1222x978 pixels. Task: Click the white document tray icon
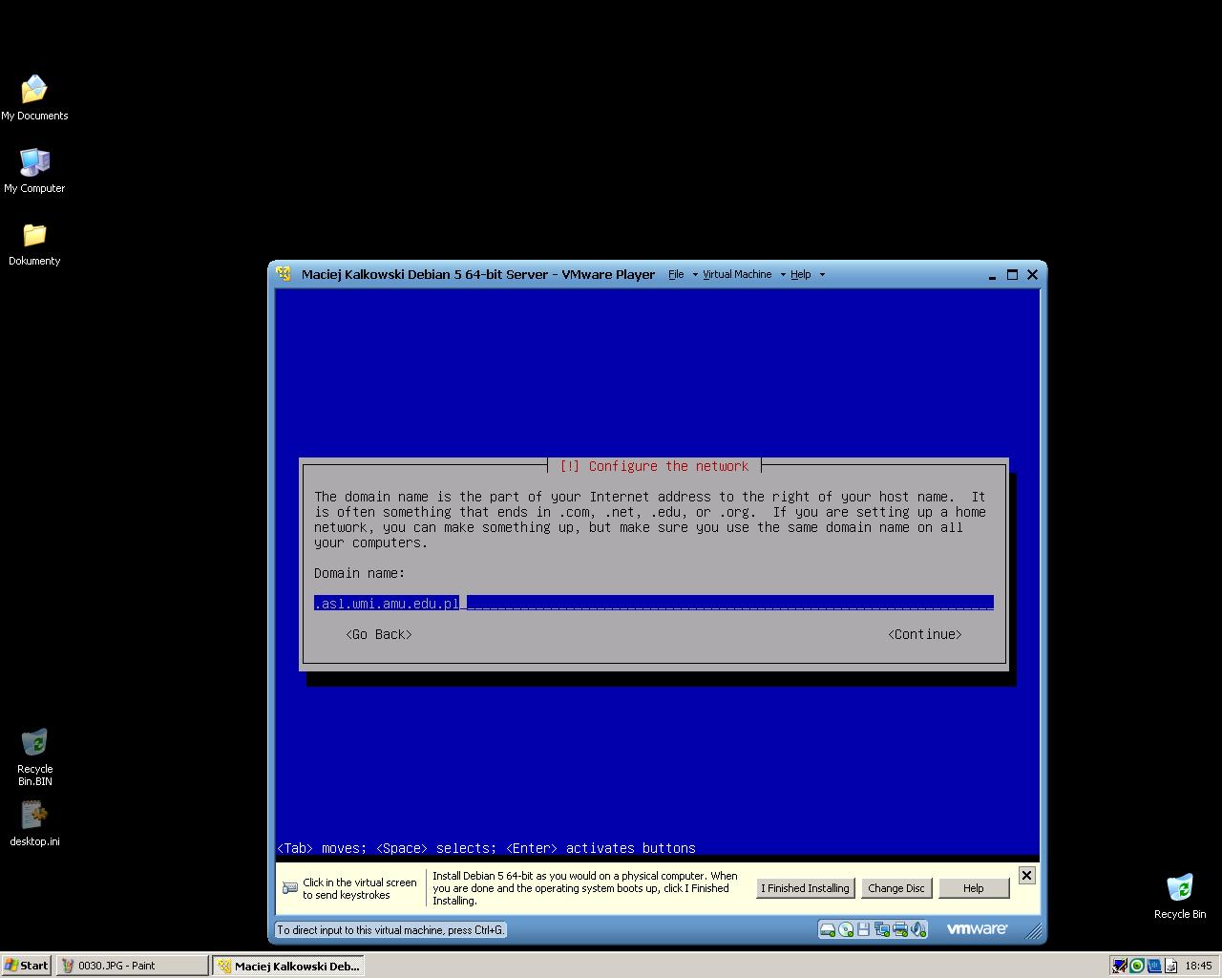click(1170, 966)
